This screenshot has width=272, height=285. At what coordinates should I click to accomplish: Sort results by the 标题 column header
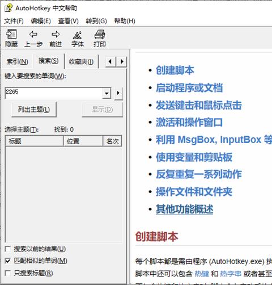(x=34, y=141)
